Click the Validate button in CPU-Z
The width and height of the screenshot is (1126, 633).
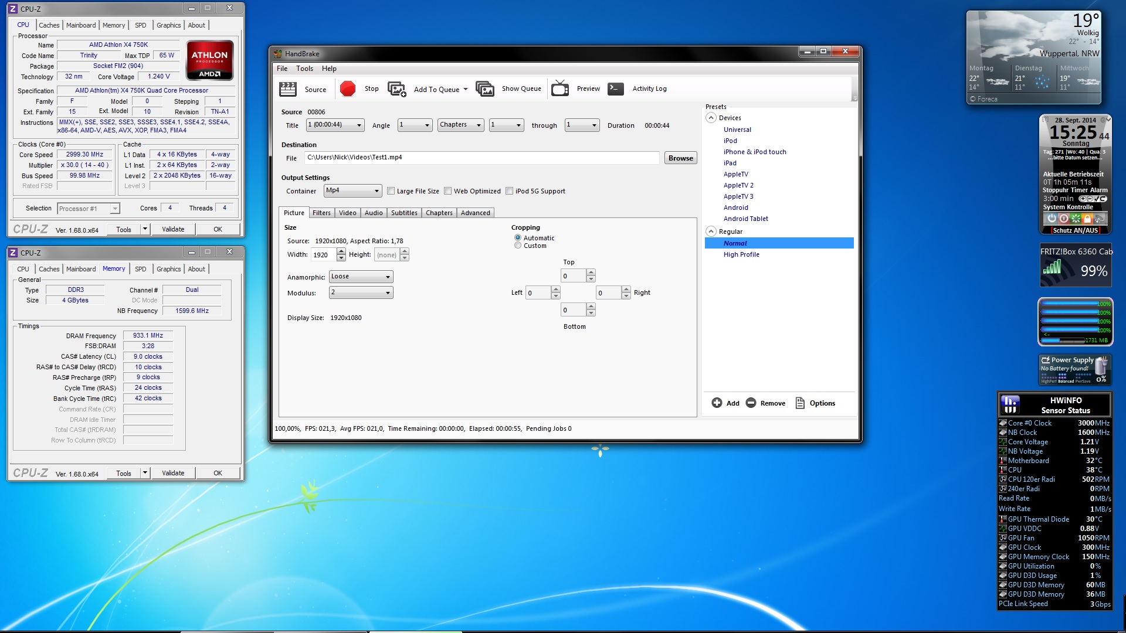click(173, 229)
